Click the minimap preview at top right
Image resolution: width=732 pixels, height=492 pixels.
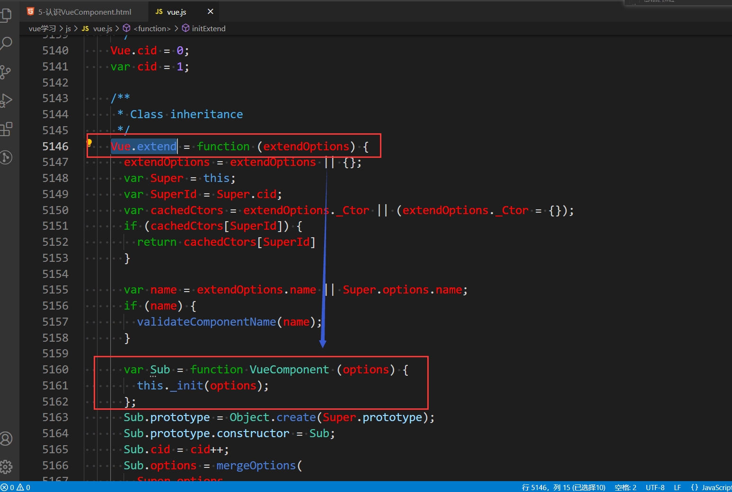tap(678, 2)
